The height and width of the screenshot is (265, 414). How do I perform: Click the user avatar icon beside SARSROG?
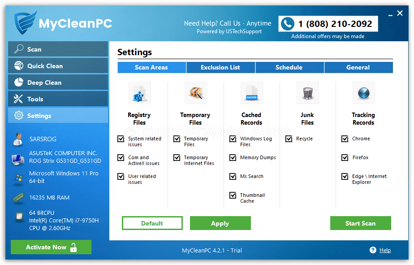point(18,139)
